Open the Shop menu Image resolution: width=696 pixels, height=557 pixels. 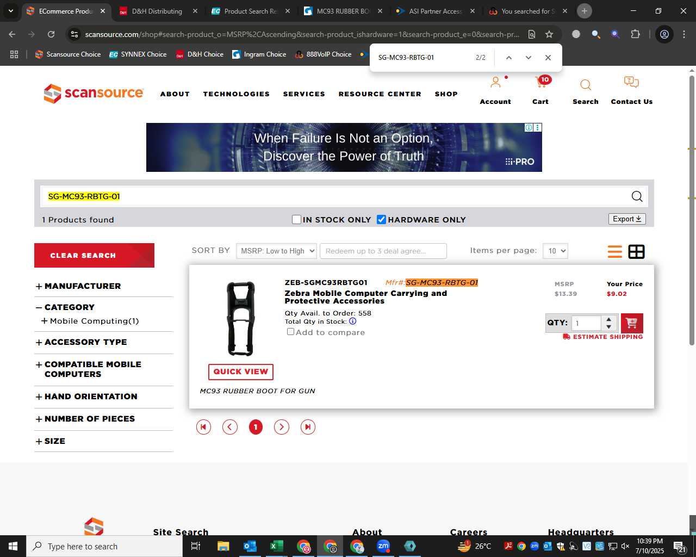point(446,94)
